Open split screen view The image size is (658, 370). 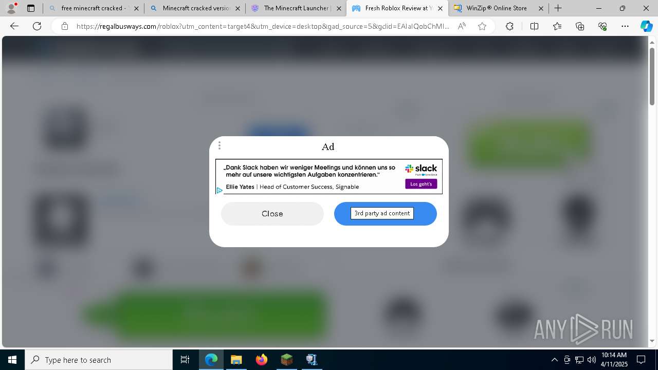(x=534, y=26)
